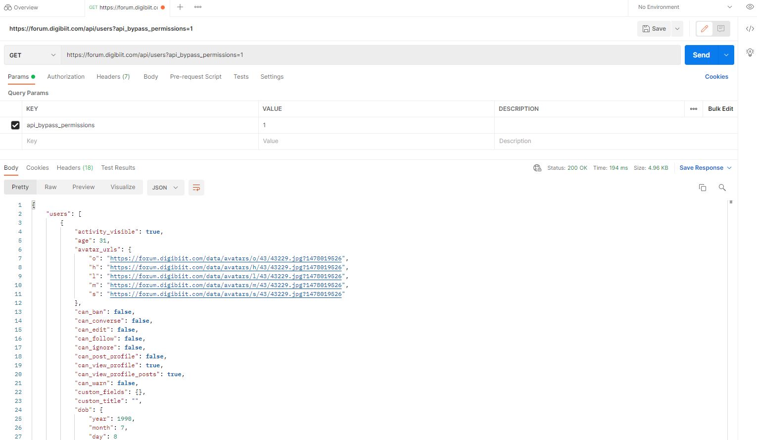Open the Save Response dropdown
Viewport: 757px width, 440px height.
click(x=705, y=168)
